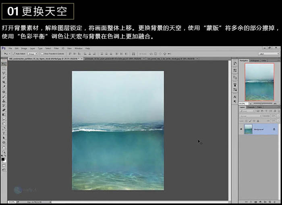Image resolution: width=282 pixels, height=205 pixels.
Task: Toggle the Auto-Select checkbox
Action: click(13, 54)
